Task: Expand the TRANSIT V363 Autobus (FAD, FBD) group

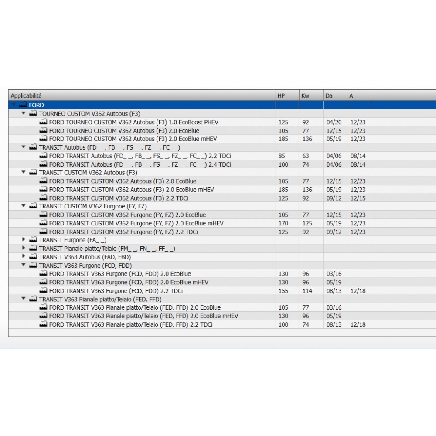Action: click(24, 257)
